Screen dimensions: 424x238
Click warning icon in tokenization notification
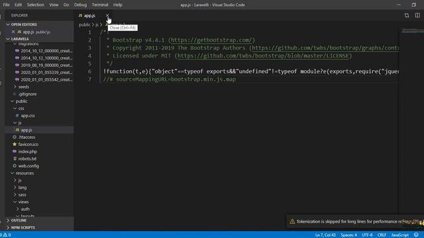tap(292, 221)
